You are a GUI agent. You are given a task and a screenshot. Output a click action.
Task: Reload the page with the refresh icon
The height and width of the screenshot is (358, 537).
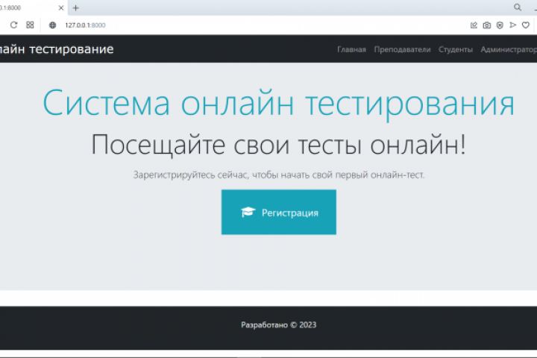(13, 25)
